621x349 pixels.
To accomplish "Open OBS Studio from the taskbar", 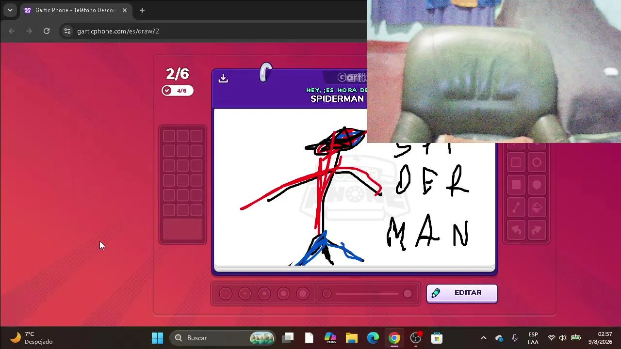I will [x=416, y=338].
